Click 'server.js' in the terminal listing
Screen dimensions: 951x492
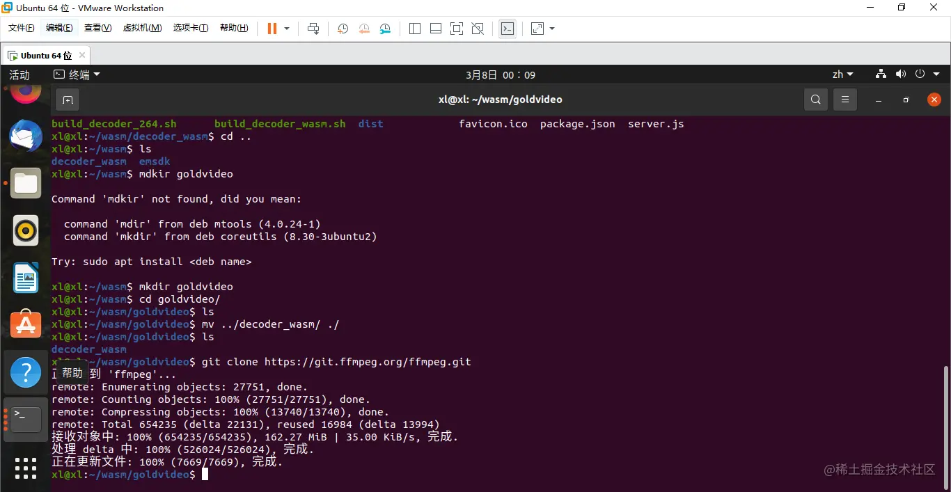tap(656, 124)
